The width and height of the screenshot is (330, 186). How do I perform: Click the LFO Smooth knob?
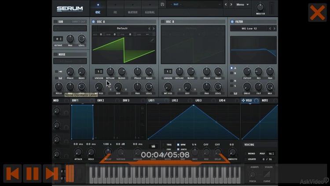point(232,152)
